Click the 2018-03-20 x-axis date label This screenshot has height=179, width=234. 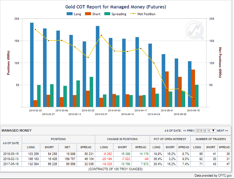(x=88, y=111)
